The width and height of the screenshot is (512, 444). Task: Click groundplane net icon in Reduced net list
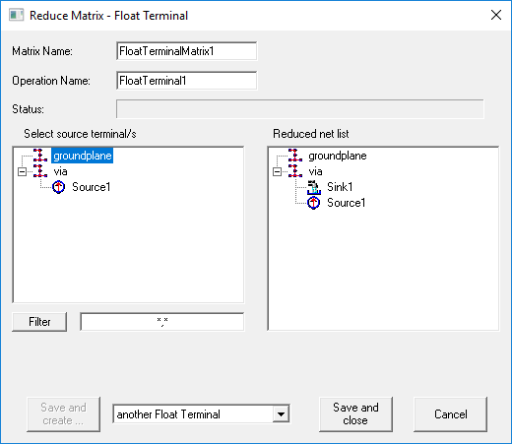click(x=295, y=156)
